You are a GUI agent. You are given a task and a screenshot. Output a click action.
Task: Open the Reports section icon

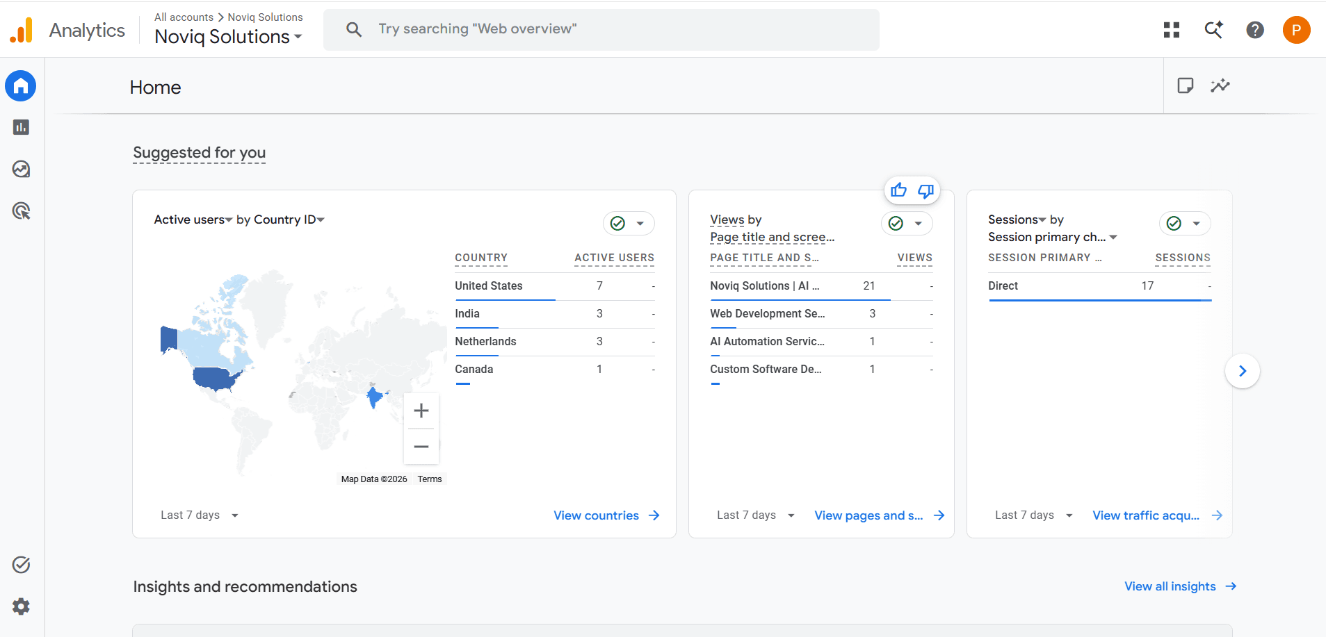tap(21, 127)
